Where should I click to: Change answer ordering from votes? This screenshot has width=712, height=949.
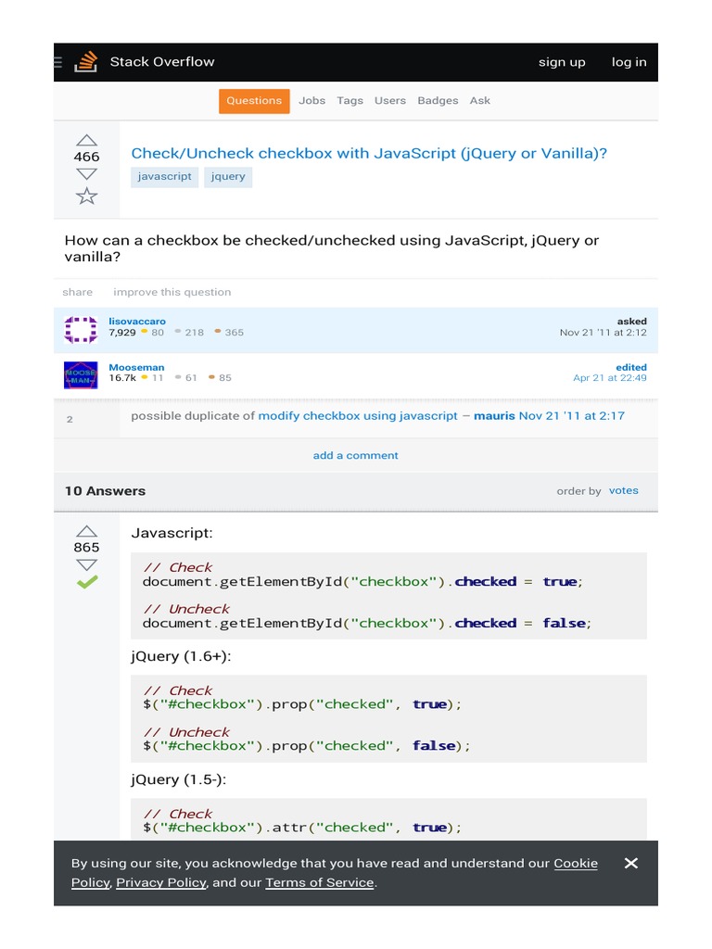pyautogui.click(x=623, y=490)
